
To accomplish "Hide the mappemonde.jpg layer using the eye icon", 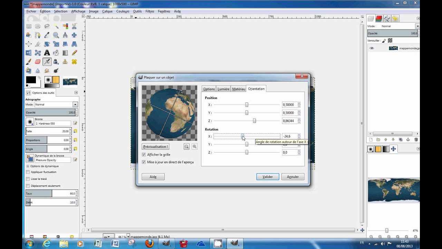I will (x=372, y=48).
